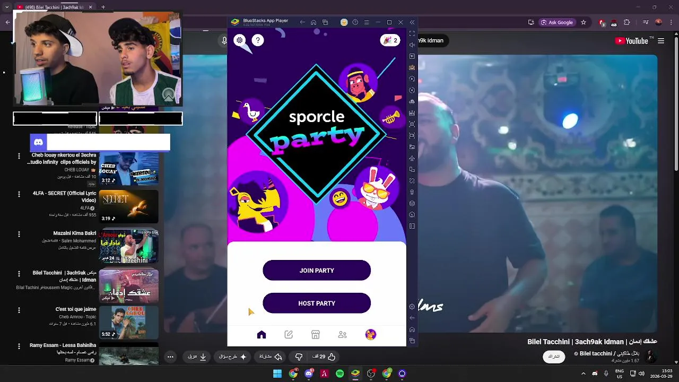Open browser tab search dropdown arrow
This screenshot has height=382, width=679.
click(7, 7)
